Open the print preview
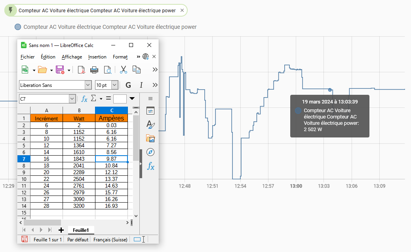The image size is (411, 252). [107, 70]
